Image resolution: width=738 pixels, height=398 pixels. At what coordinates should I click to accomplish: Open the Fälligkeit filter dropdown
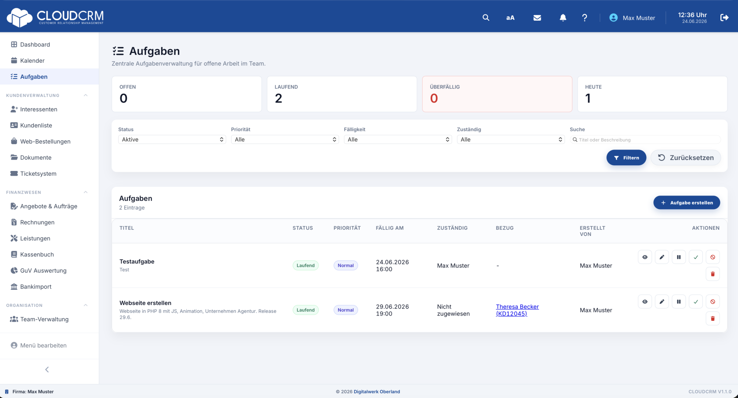pyautogui.click(x=398, y=139)
